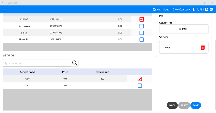Click the logout arrow icon
Image resolution: width=216 pixels, height=113 pixels.
[x=211, y=10]
